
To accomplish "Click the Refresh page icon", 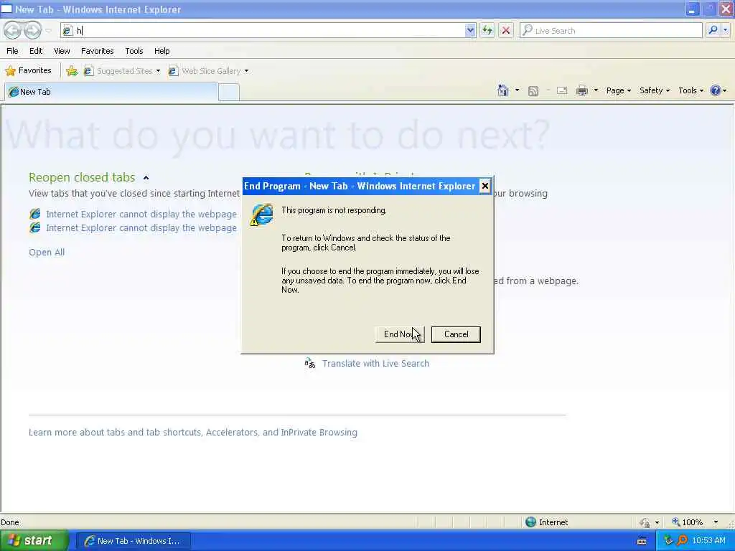I will tap(487, 30).
